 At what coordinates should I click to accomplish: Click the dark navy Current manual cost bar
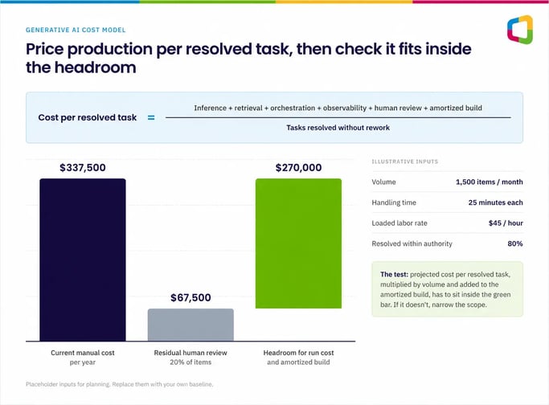pos(83,260)
